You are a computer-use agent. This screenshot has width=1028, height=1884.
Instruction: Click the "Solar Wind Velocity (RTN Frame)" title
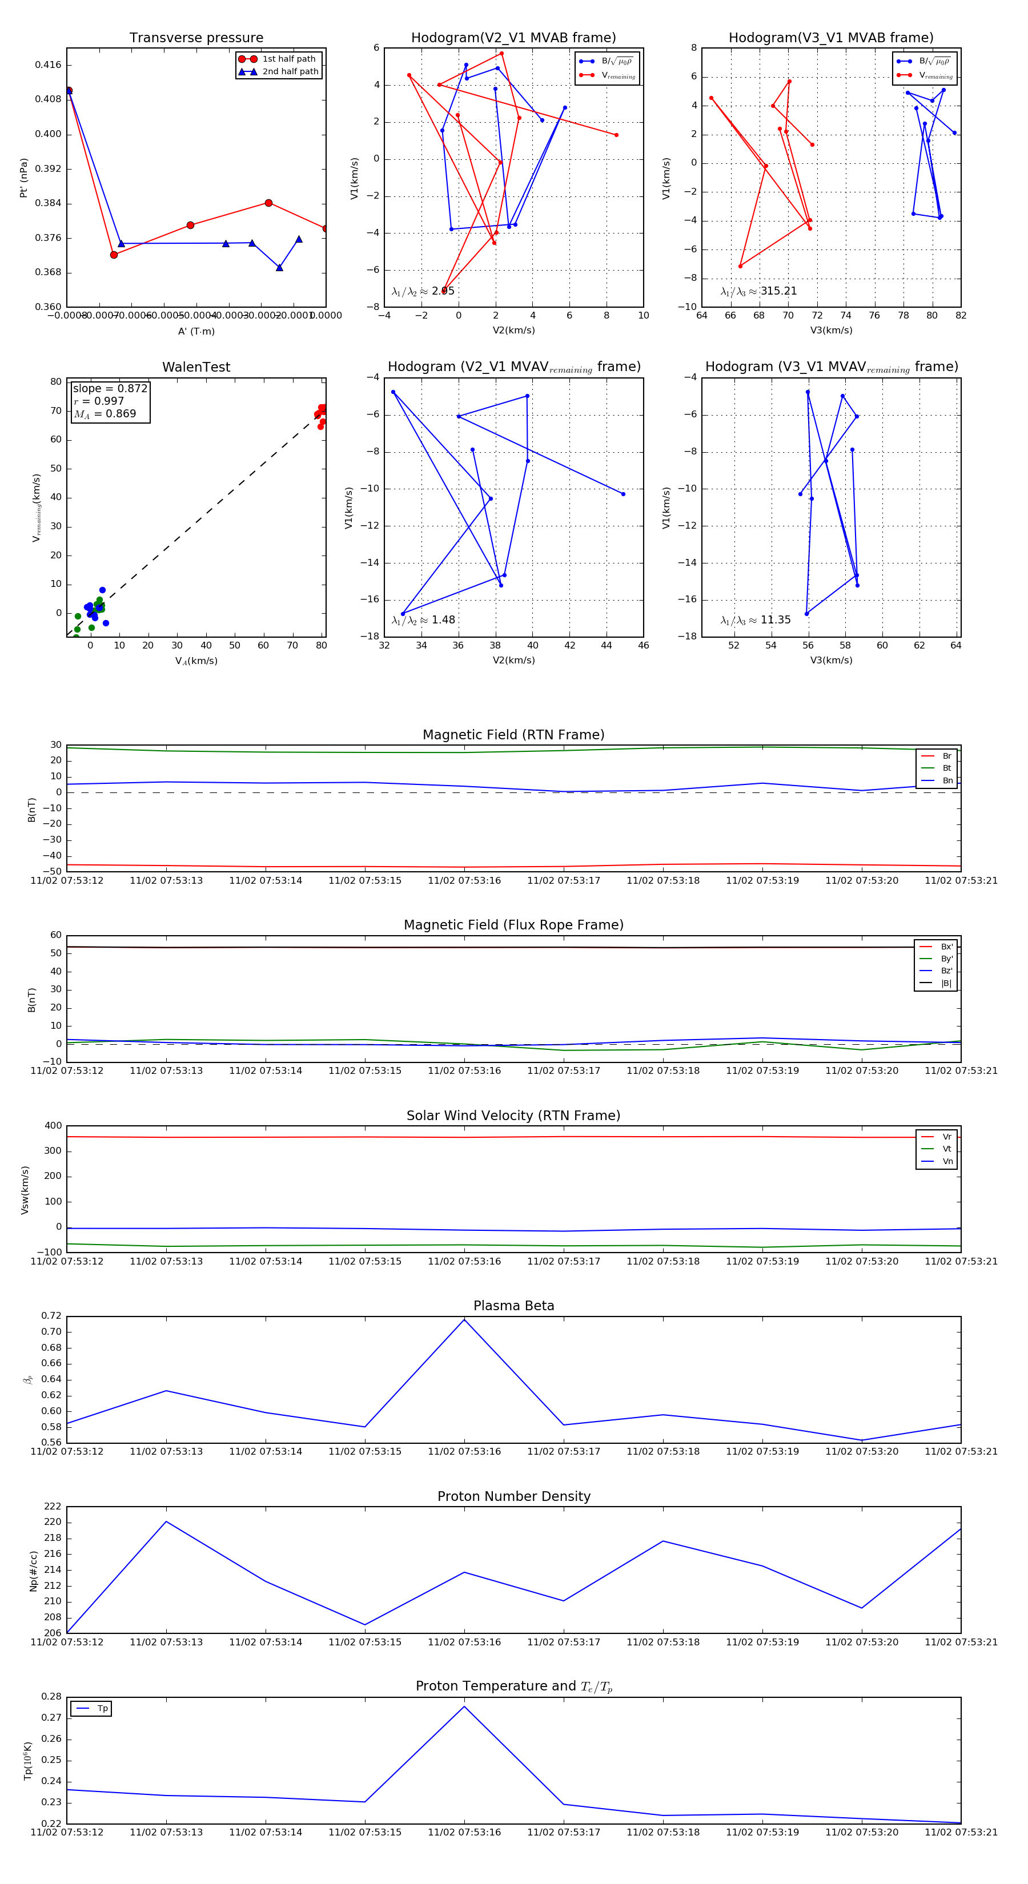(x=513, y=1116)
